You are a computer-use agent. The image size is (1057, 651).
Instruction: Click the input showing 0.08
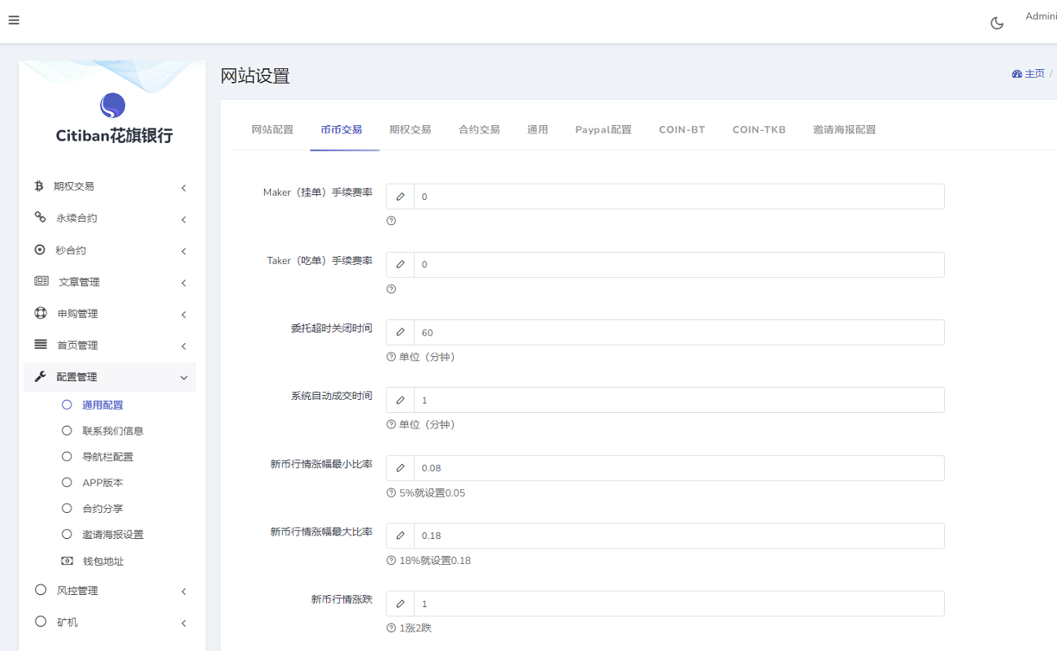click(679, 468)
